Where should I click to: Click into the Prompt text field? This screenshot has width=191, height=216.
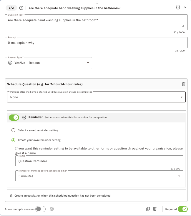[x=96, y=43]
